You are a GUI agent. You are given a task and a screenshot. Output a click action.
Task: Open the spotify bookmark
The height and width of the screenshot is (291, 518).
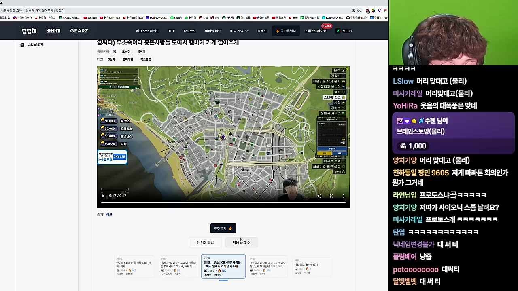[x=176, y=18]
